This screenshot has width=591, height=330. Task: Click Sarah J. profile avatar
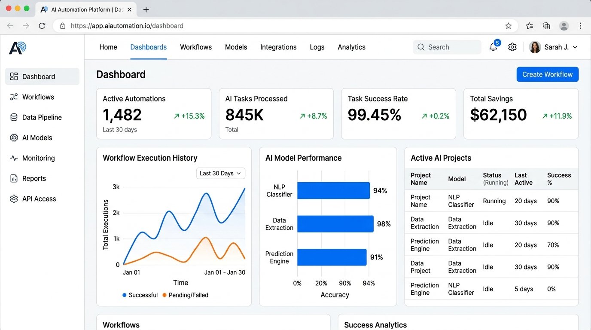click(x=535, y=47)
